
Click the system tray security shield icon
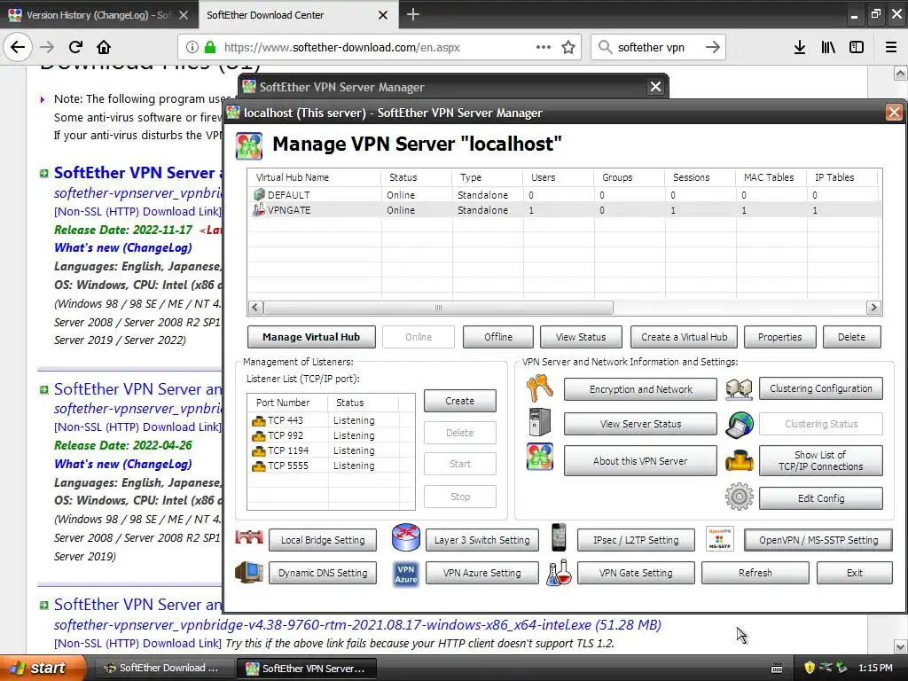point(809,668)
